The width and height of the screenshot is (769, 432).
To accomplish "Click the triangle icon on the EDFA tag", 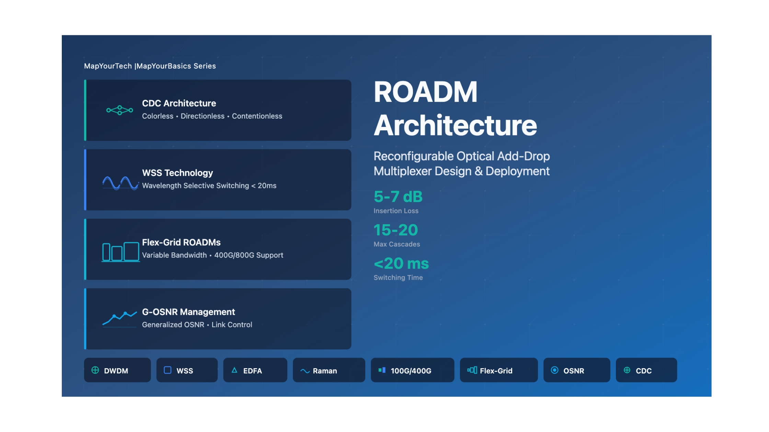I will tap(234, 370).
